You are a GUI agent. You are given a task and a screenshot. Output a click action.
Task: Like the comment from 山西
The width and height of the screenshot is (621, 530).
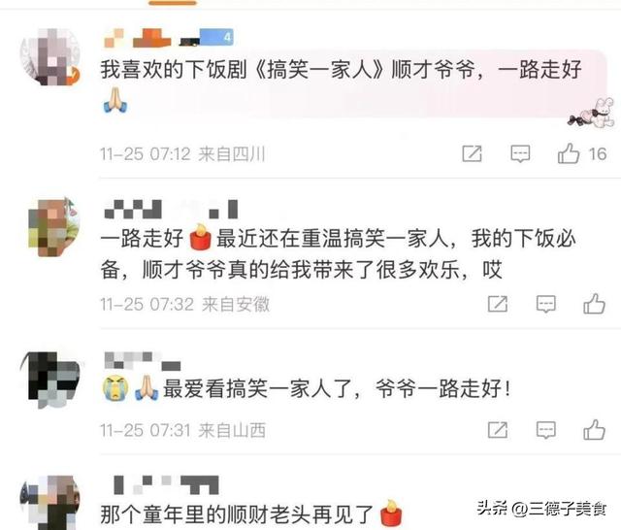click(594, 430)
